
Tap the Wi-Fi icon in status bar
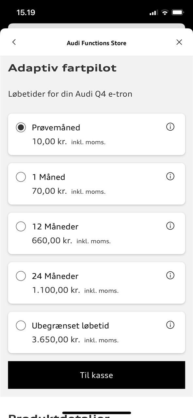pos(165,12)
